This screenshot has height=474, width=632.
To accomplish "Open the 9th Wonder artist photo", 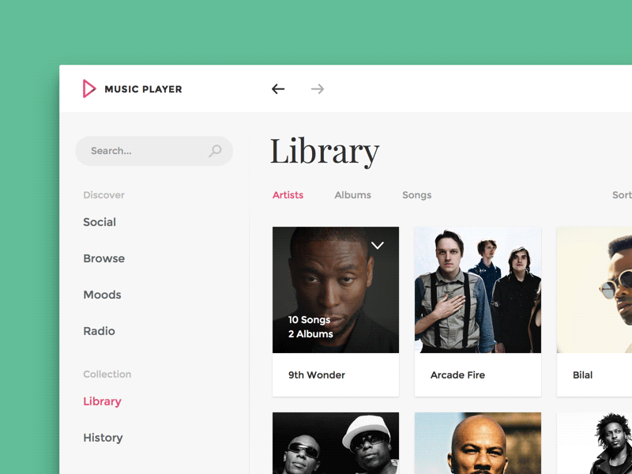I will (x=336, y=290).
